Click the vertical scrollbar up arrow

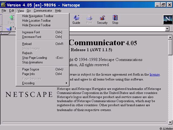click(x=170, y=37)
